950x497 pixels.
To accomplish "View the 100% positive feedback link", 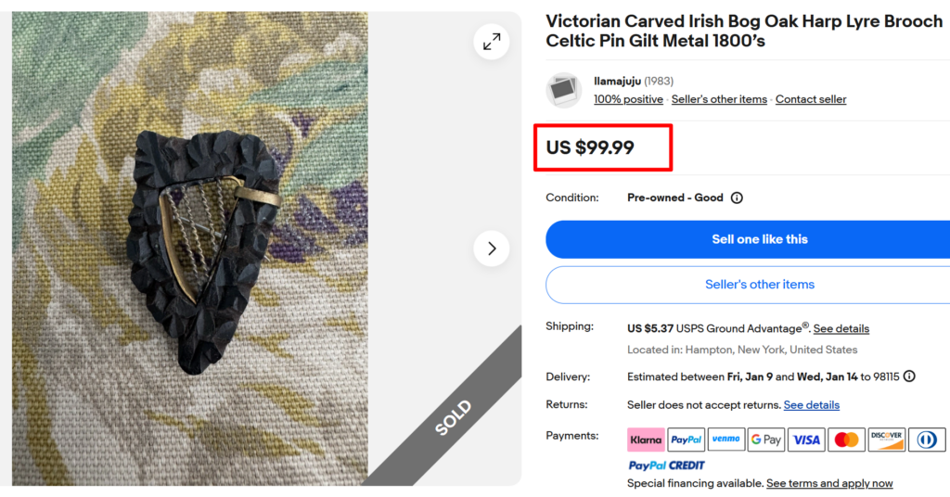I will 628,99.
